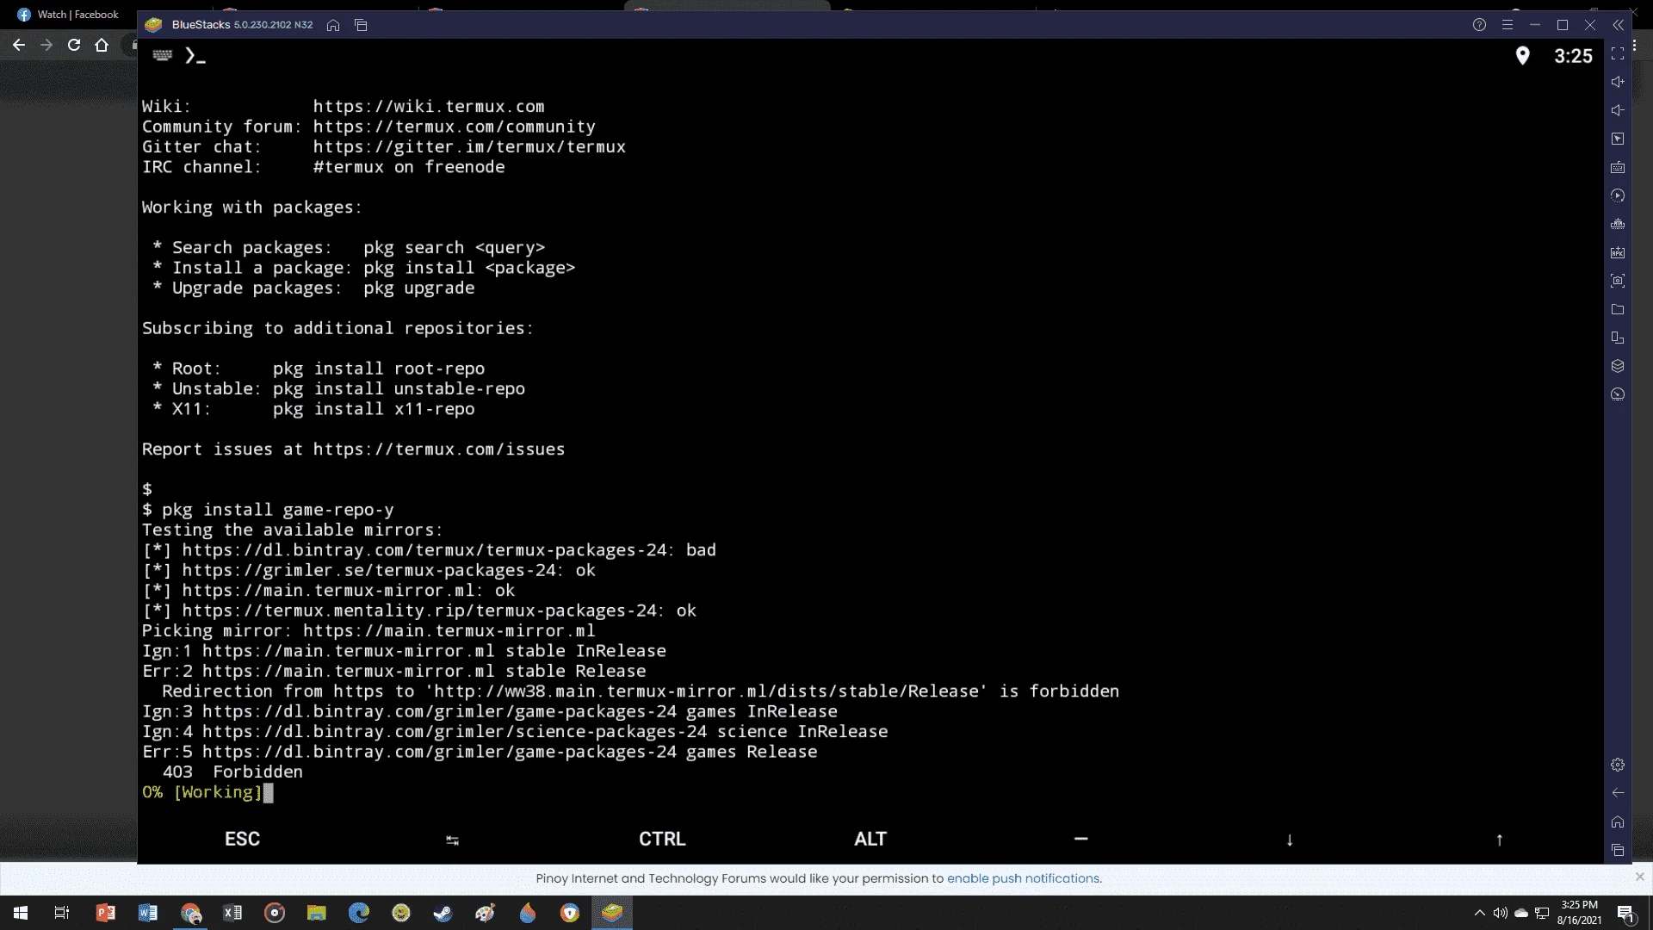Viewport: 1653px width, 930px height.
Task: Click the Picking mirror line
Action: [x=368, y=631]
